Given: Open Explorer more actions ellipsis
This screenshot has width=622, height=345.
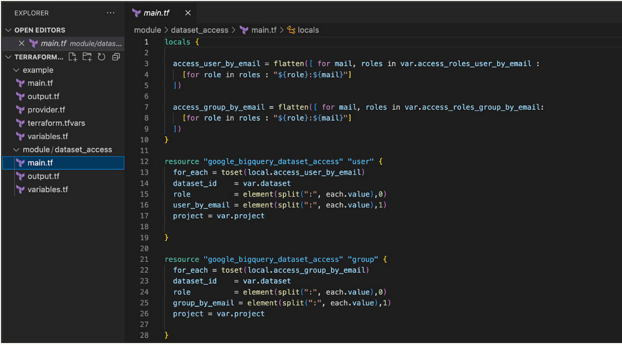Looking at the screenshot, I should pyautogui.click(x=111, y=13).
